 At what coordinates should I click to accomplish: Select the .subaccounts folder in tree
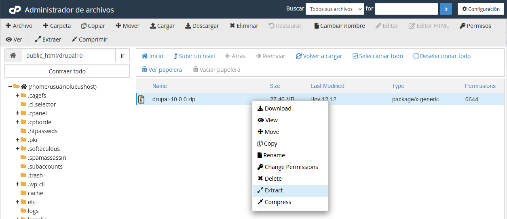click(45, 167)
